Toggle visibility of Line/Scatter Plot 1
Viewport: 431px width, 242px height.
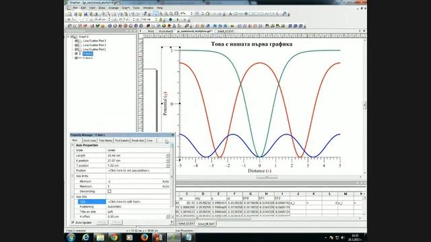(x=76, y=49)
